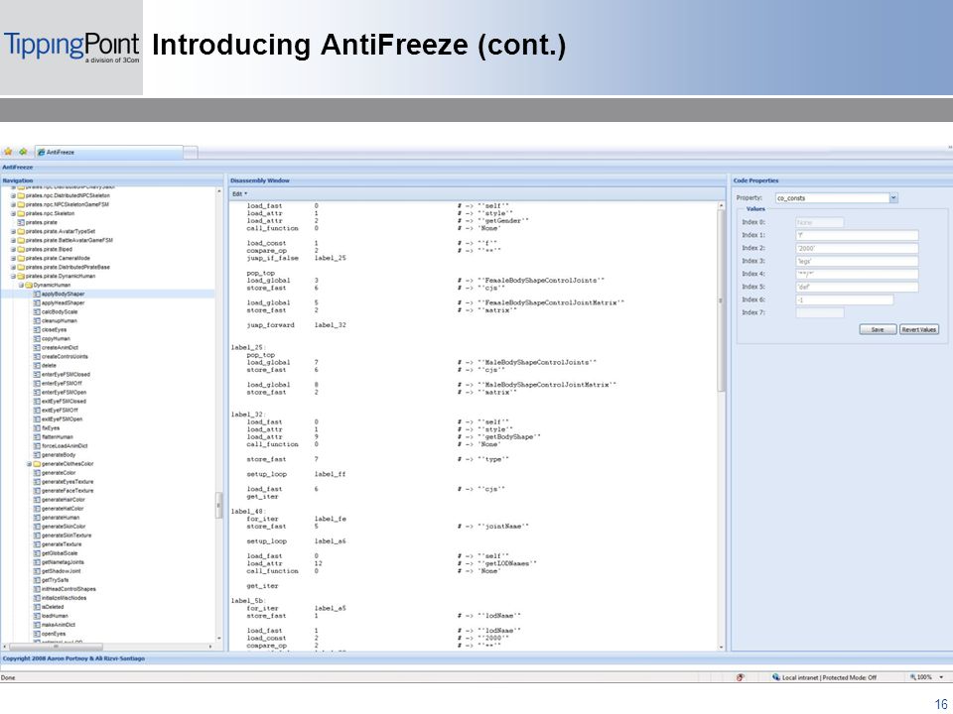Select the AntiFreeze browser tab
This screenshot has width=953, height=714.
[x=109, y=152]
